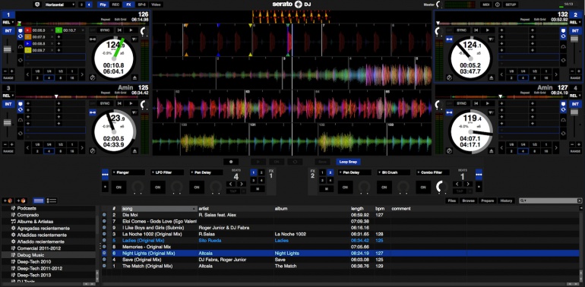The height and width of the screenshot is (287, 585).
Task: Open the Flanger effect dropdown
Action: (128, 172)
